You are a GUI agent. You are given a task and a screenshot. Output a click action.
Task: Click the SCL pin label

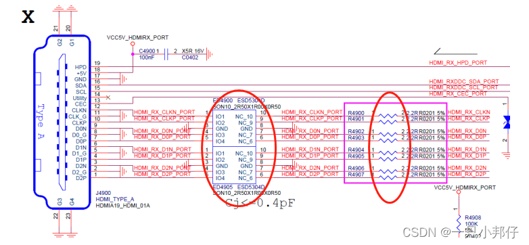click(x=81, y=92)
